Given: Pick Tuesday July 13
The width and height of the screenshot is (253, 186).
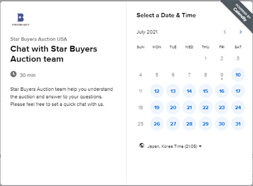Looking at the screenshot, I should pyautogui.click(x=173, y=91).
